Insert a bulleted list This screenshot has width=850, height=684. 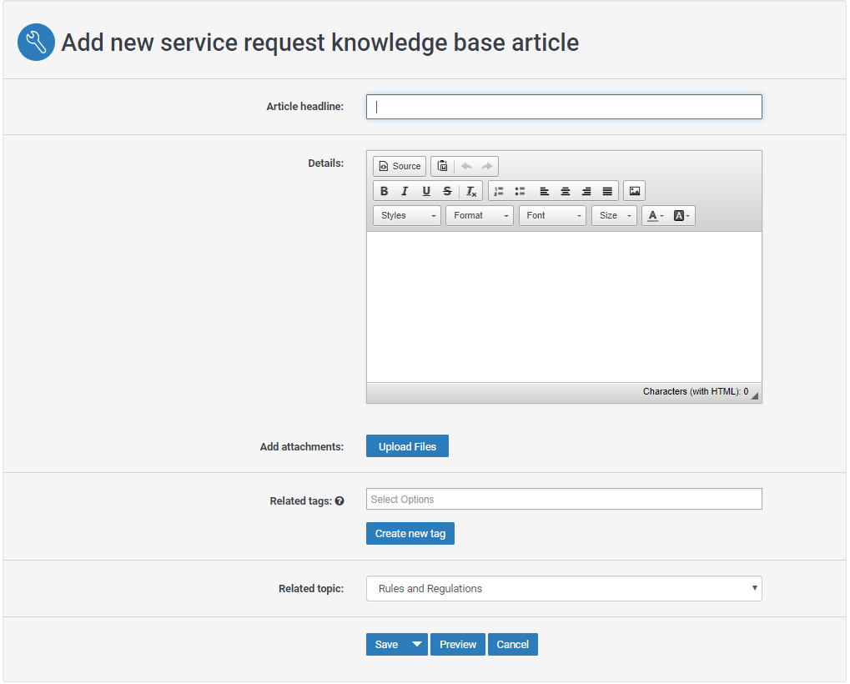pyautogui.click(x=519, y=191)
